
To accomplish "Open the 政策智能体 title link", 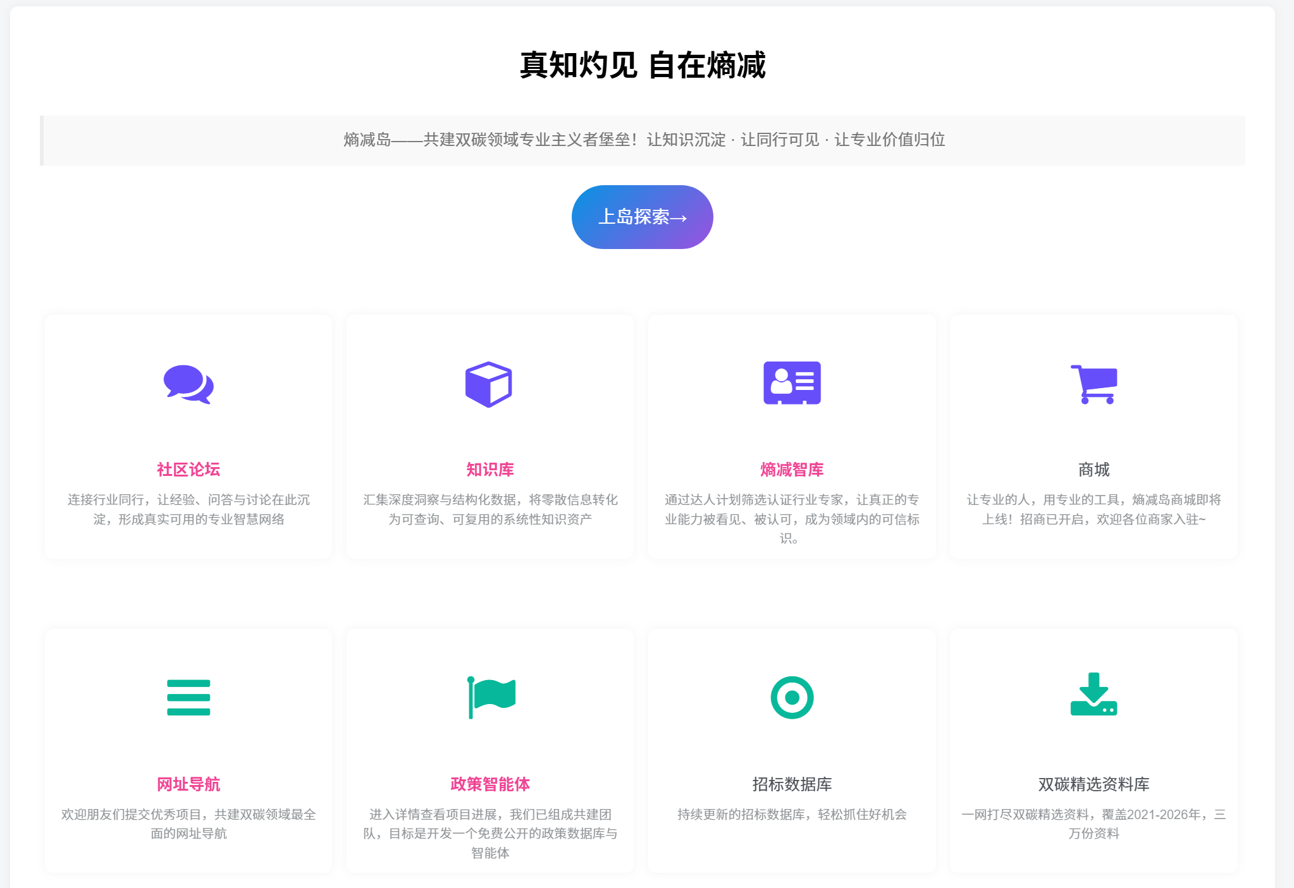I will click(490, 784).
